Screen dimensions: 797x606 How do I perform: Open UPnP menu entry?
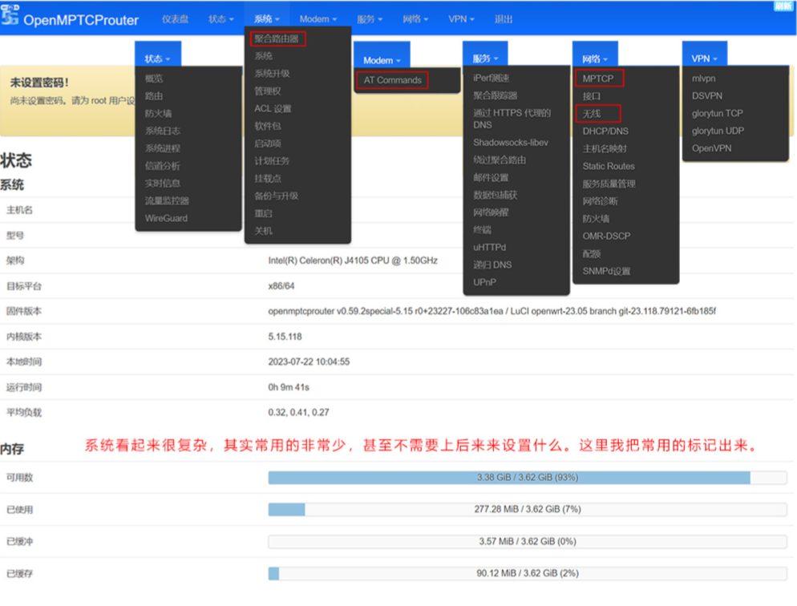[x=484, y=282]
